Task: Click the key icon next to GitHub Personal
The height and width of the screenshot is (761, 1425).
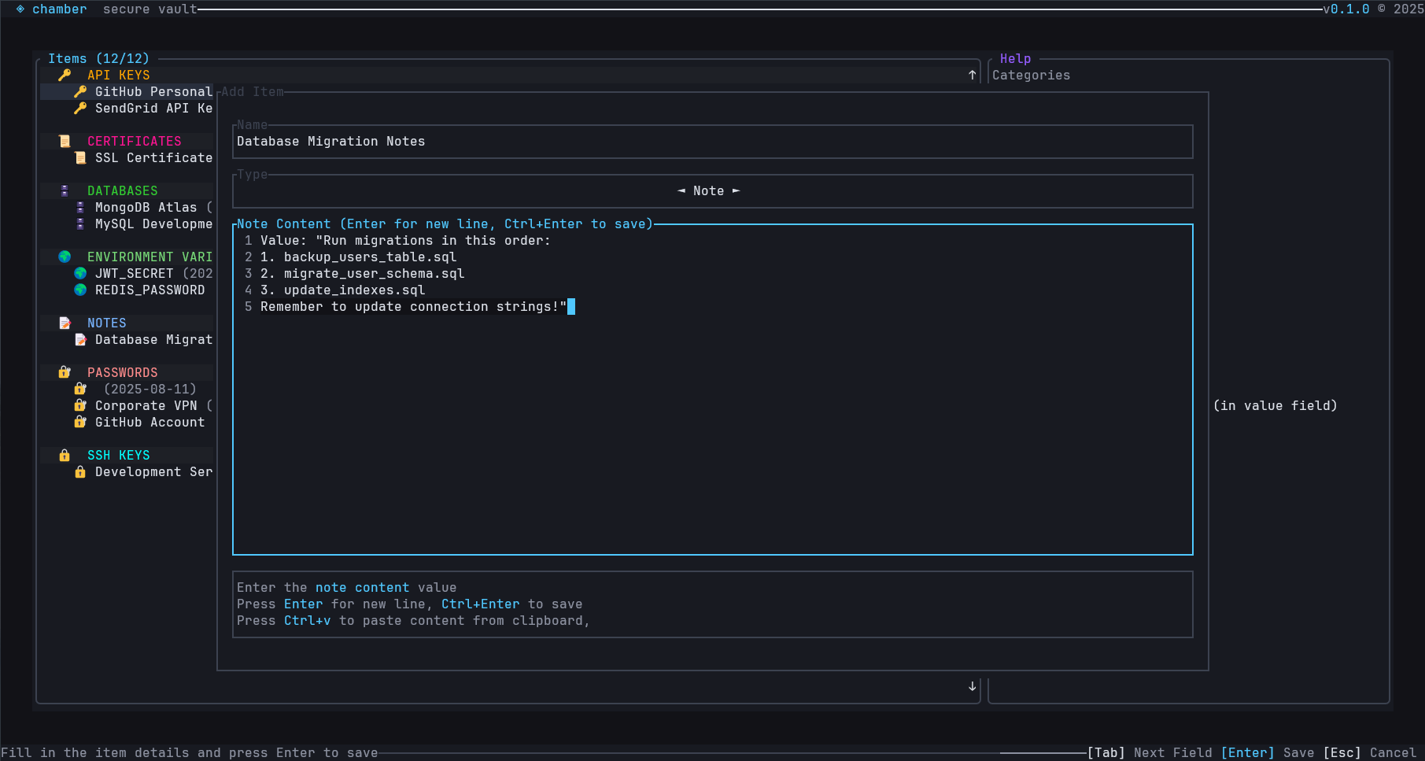Action: click(80, 92)
